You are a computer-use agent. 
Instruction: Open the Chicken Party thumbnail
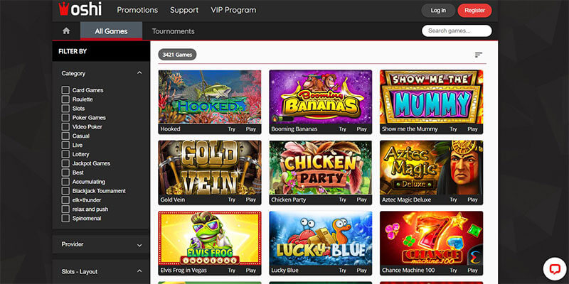[321, 168]
